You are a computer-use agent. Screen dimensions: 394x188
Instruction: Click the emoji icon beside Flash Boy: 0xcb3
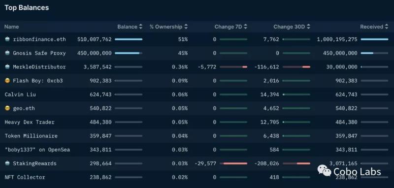point(7,81)
